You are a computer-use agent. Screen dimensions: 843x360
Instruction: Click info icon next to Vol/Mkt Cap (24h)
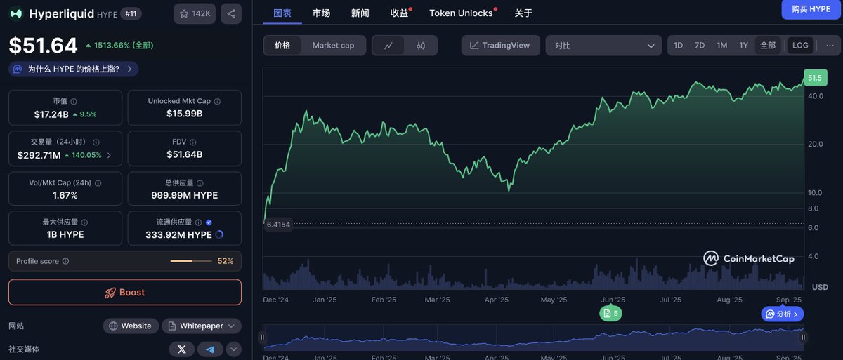click(98, 182)
